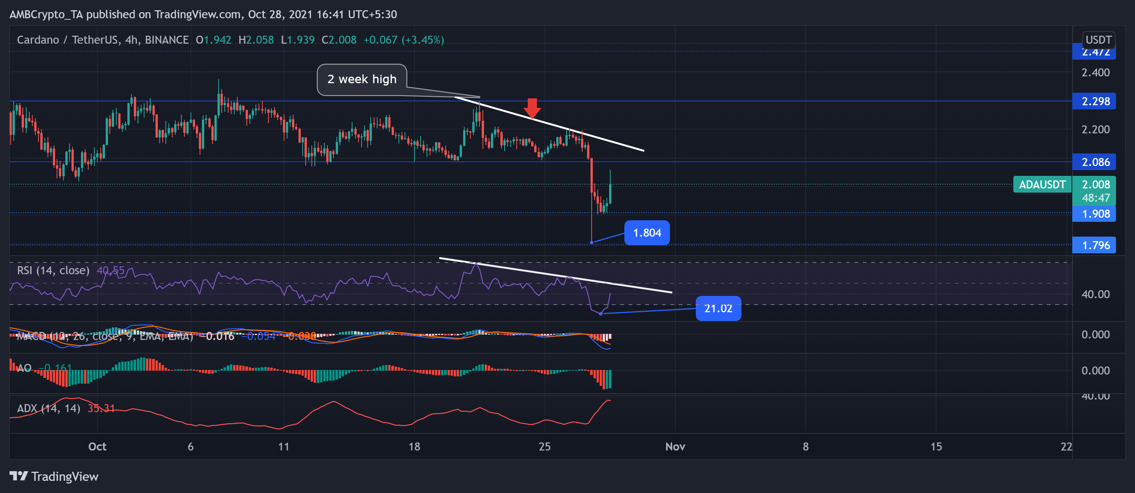This screenshot has height=493, width=1135.
Task: Click the '25' date axis label
Action: 544,446
